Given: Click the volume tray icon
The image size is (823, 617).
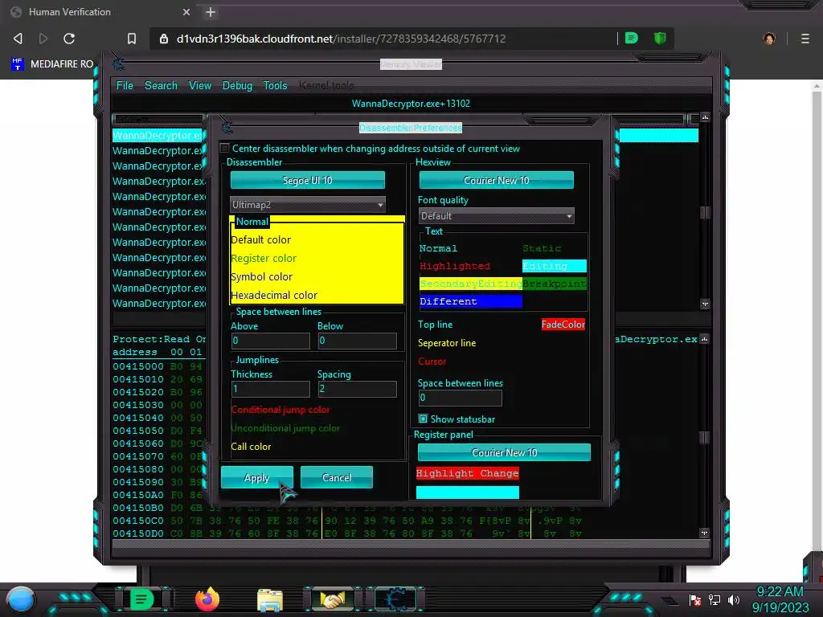Looking at the screenshot, I should (x=734, y=599).
